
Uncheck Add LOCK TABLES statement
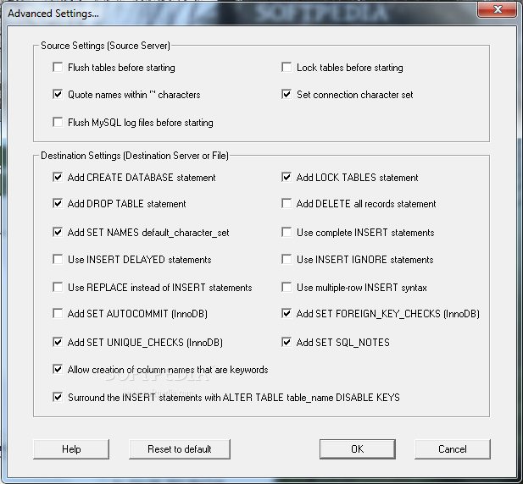coord(287,177)
